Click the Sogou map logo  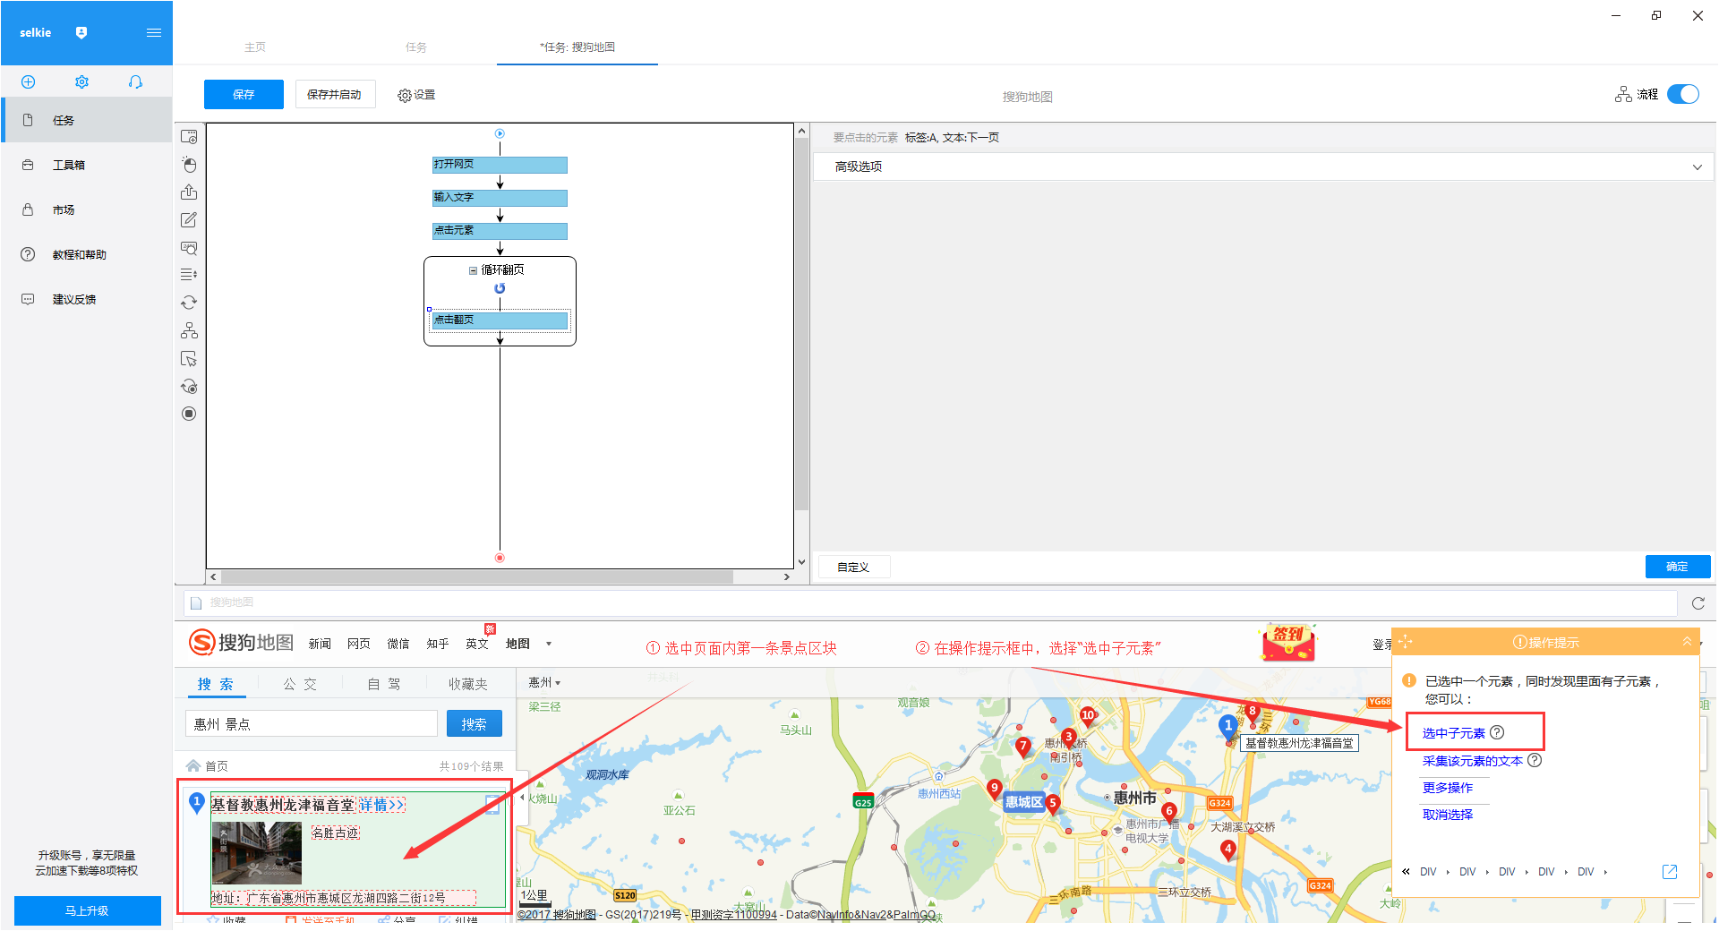point(242,643)
